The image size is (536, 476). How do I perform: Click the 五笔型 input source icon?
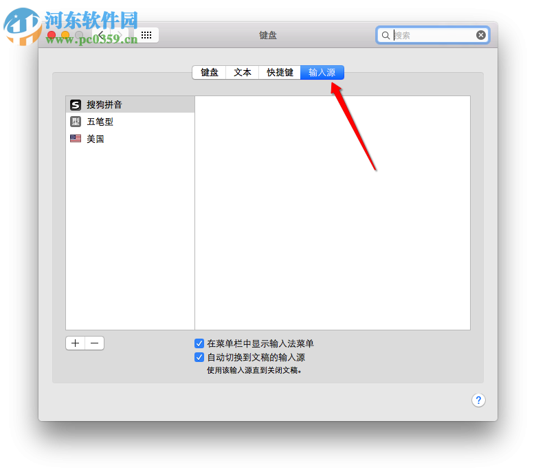pos(76,122)
